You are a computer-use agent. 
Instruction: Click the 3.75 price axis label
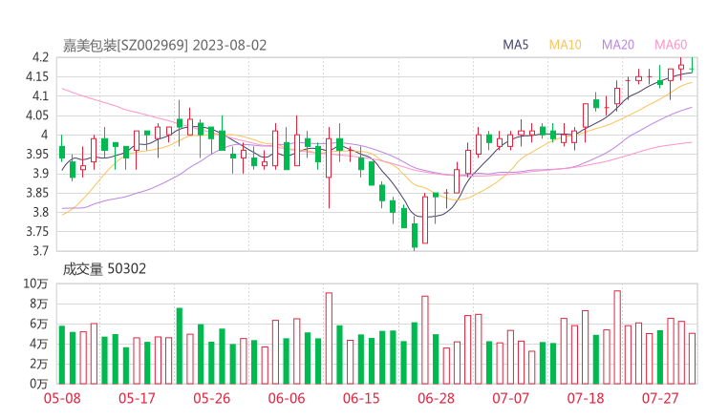37,232
